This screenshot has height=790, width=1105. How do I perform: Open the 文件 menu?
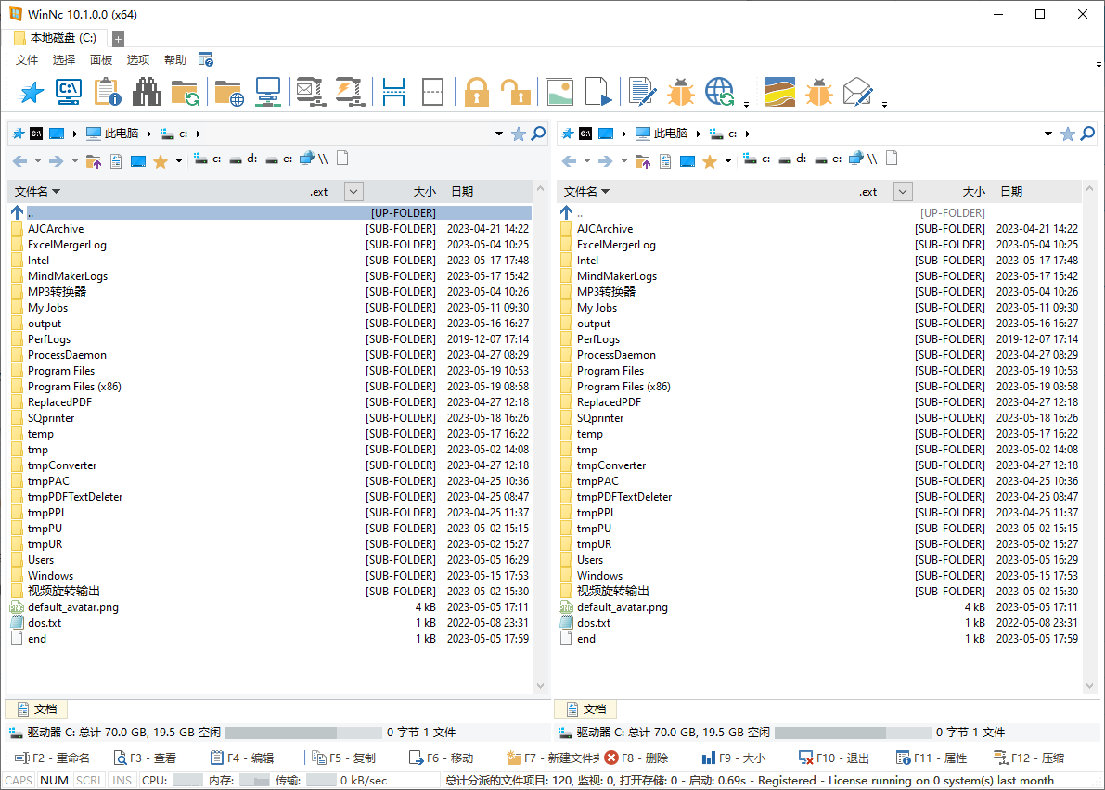(x=27, y=60)
